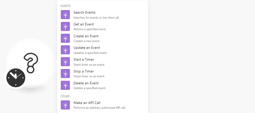Click the Delete an Event module icon
The height and width of the screenshot is (113, 255).
pyautogui.click(x=65, y=85)
